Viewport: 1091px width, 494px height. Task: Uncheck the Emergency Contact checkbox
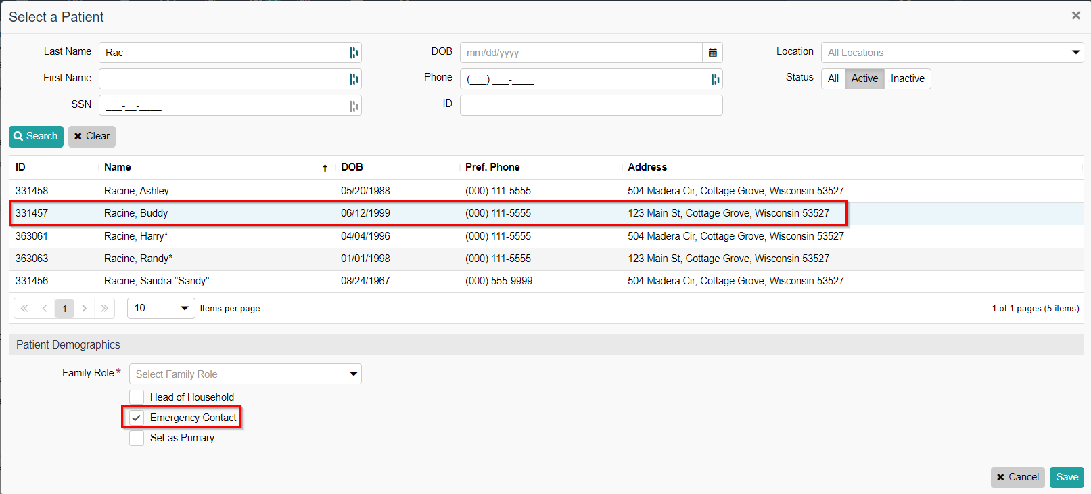[x=137, y=418]
